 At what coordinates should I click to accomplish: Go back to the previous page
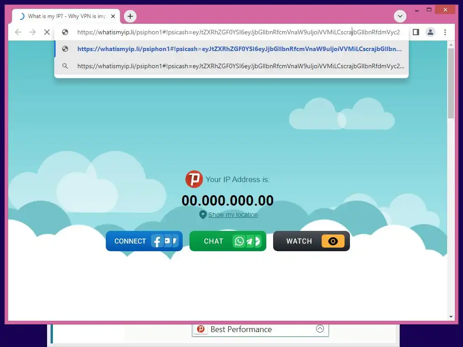(18, 32)
